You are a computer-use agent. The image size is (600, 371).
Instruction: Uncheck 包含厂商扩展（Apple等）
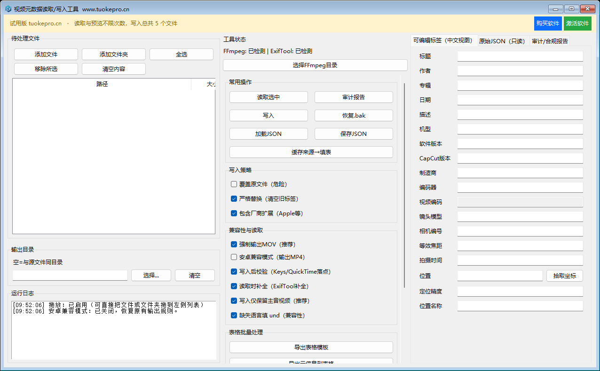234,213
